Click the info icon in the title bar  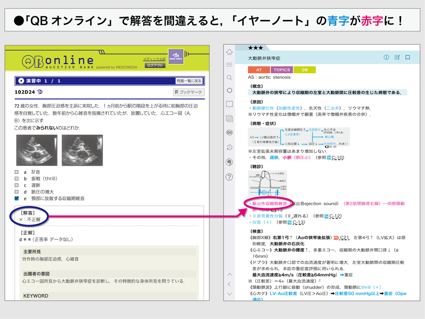(x=386, y=57)
